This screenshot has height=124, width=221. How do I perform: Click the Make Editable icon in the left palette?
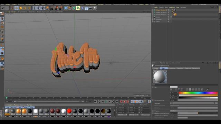pos(2,13)
